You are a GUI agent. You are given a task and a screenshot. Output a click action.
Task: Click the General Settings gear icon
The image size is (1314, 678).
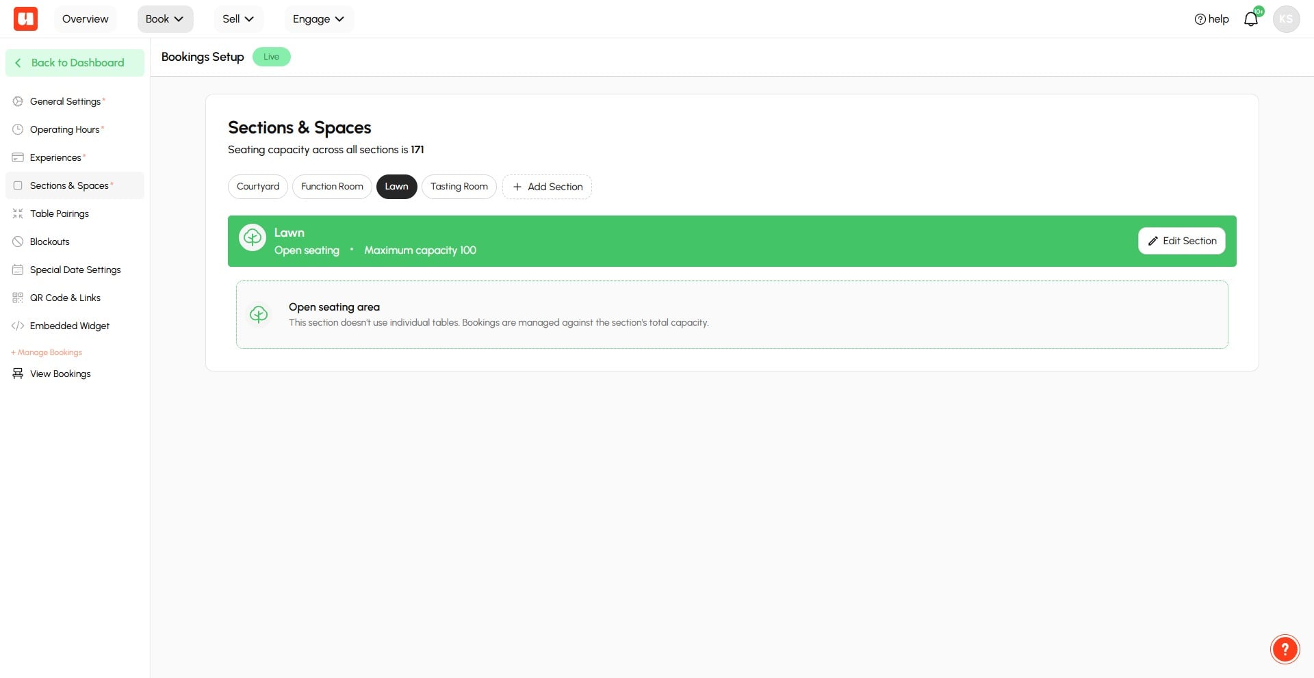(18, 101)
